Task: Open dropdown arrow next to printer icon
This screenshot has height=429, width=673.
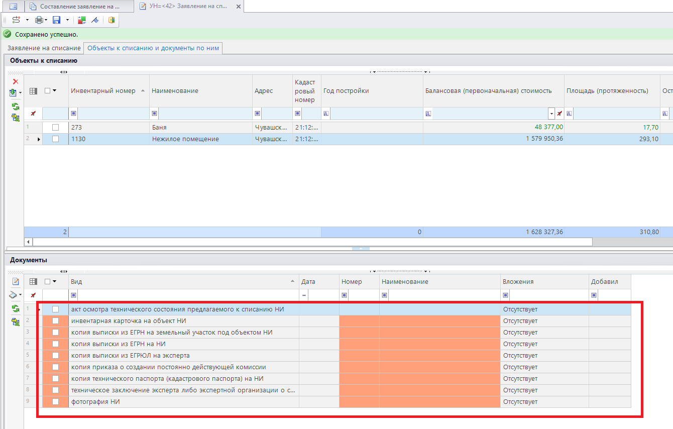Action: [x=46, y=20]
